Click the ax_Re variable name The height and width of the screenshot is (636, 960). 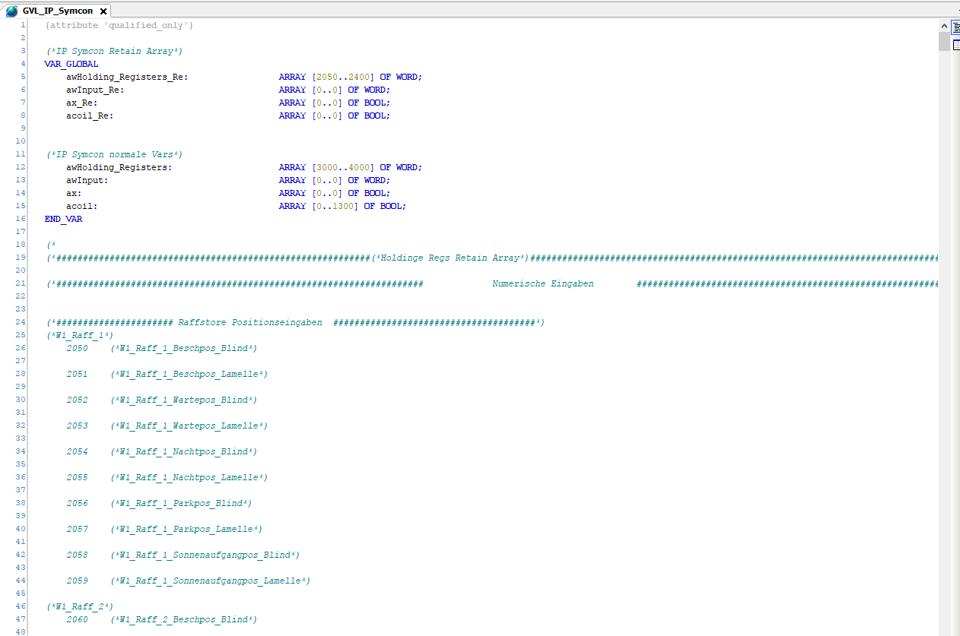pyautogui.click(x=82, y=103)
